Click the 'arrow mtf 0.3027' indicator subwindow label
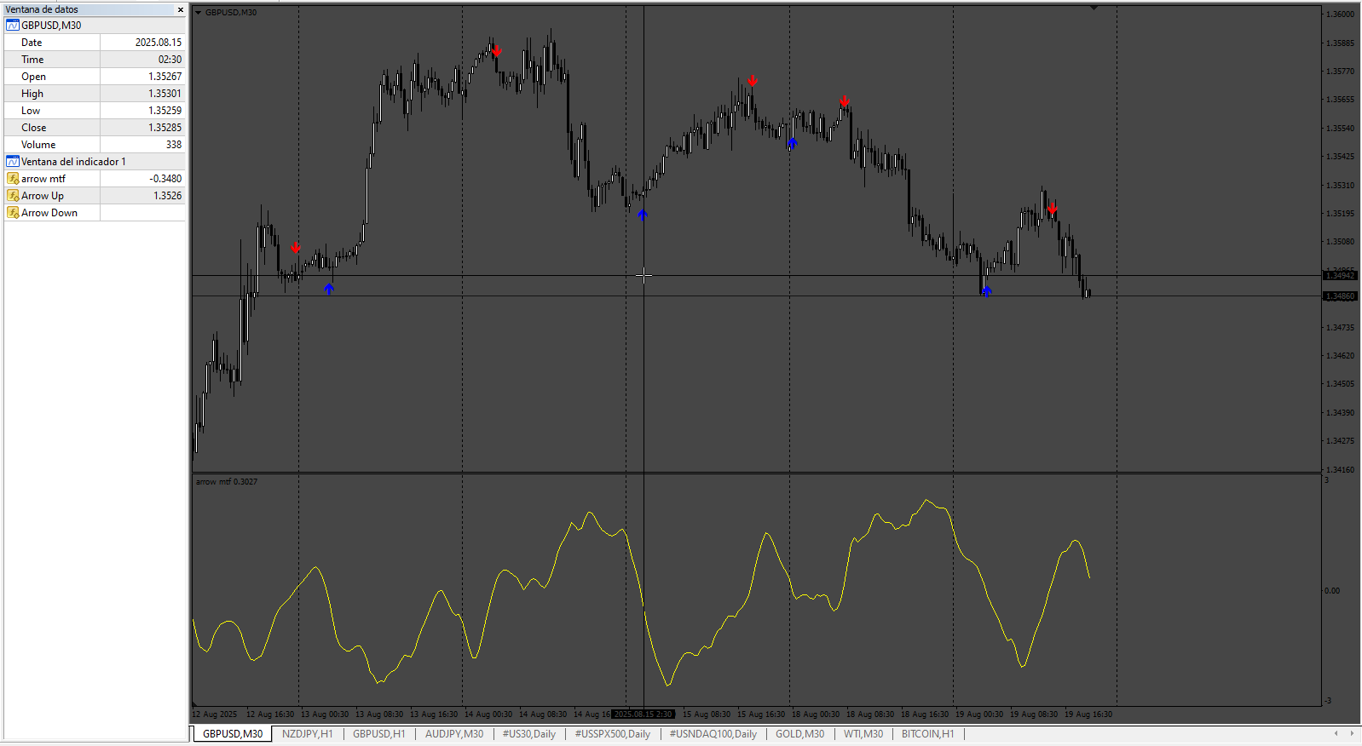1362x746 pixels. click(227, 482)
